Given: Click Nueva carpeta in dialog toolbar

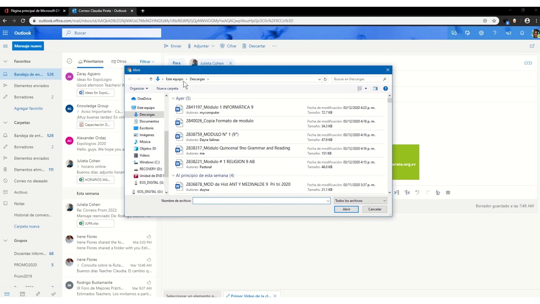Looking at the screenshot, I should tap(167, 88).
